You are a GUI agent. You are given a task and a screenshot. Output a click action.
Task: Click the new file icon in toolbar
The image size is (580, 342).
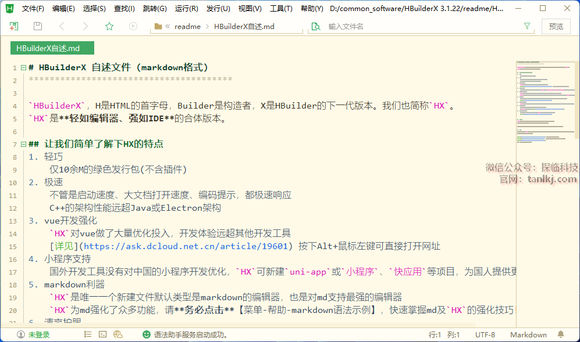(x=14, y=26)
